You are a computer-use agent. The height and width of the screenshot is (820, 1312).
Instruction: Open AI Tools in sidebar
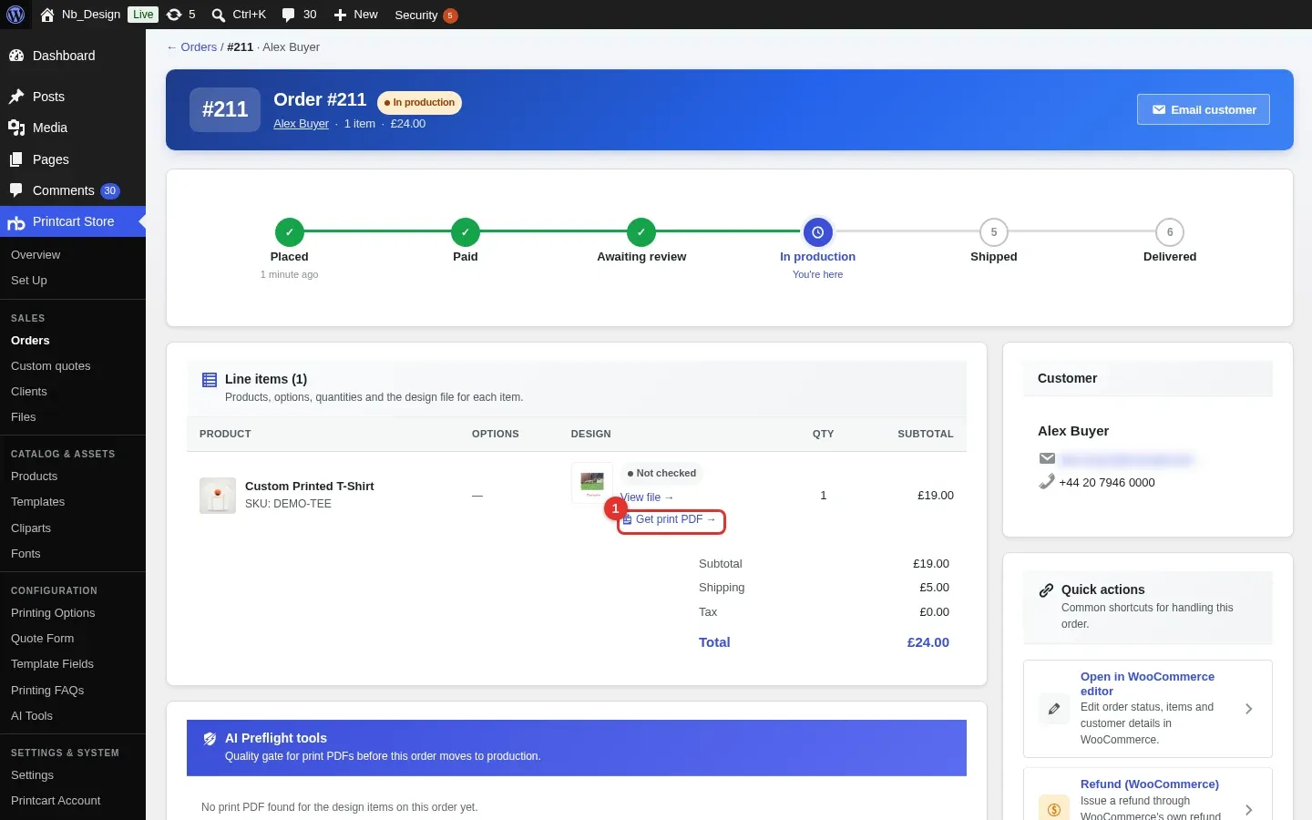click(32, 716)
